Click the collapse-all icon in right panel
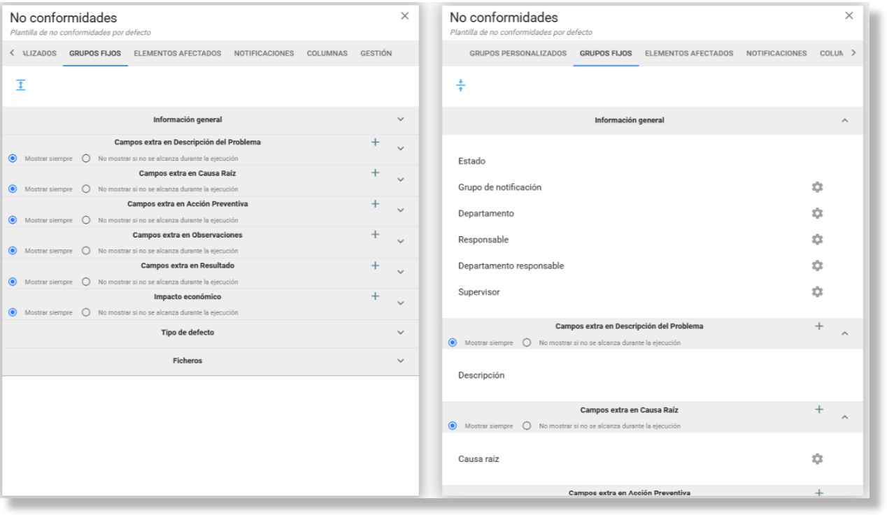The image size is (887, 515). [x=460, y=85]
